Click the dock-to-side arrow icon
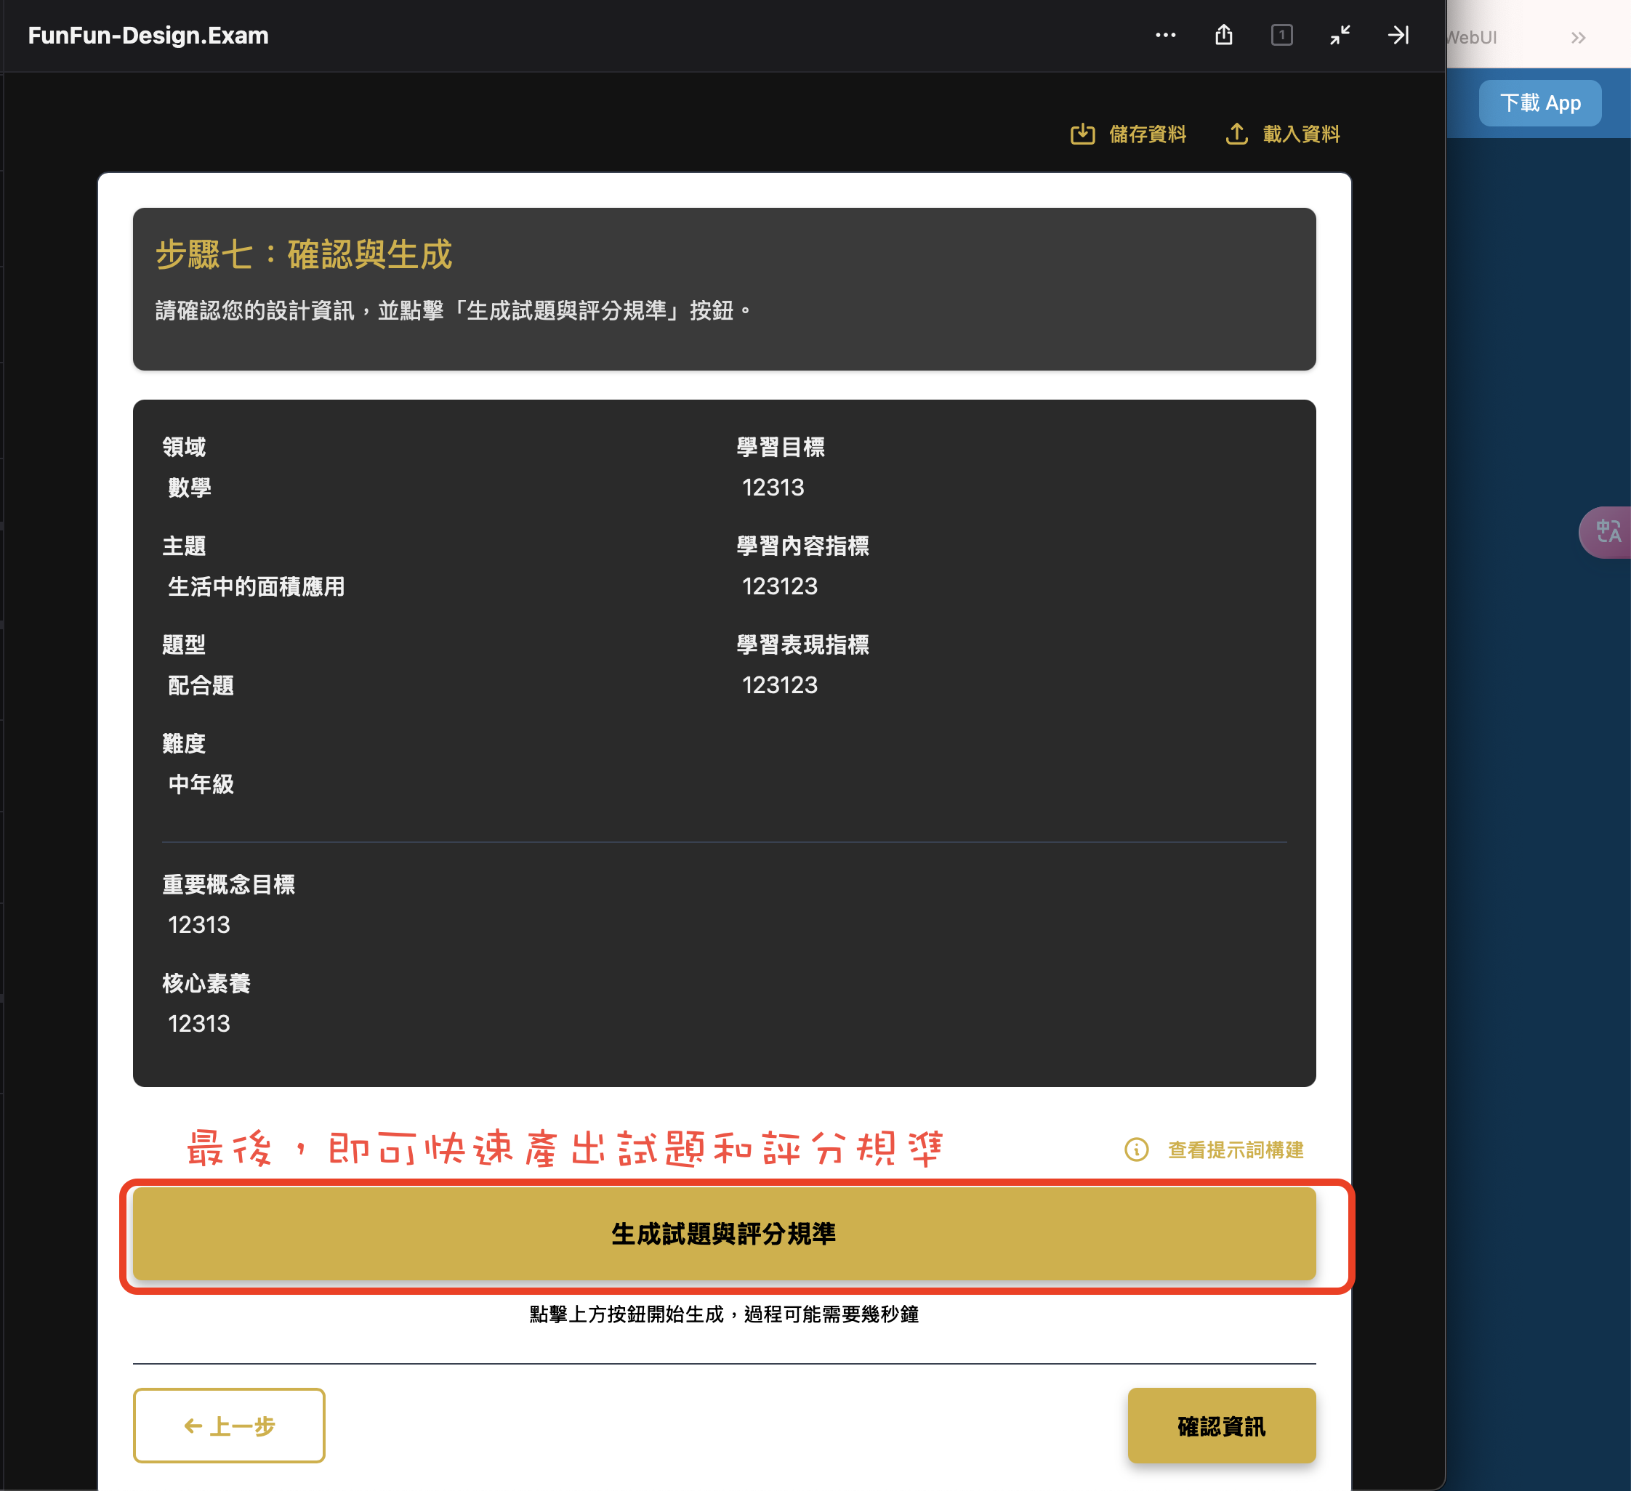 1398,35
